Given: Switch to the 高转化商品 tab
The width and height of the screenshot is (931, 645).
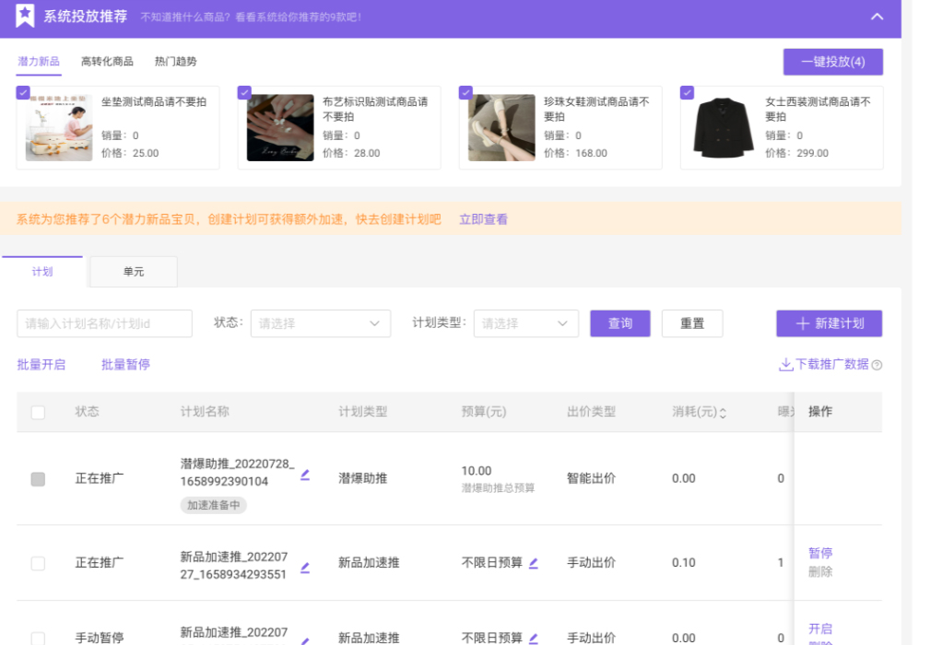Looking at the screenshot, I should pos(107,62).
